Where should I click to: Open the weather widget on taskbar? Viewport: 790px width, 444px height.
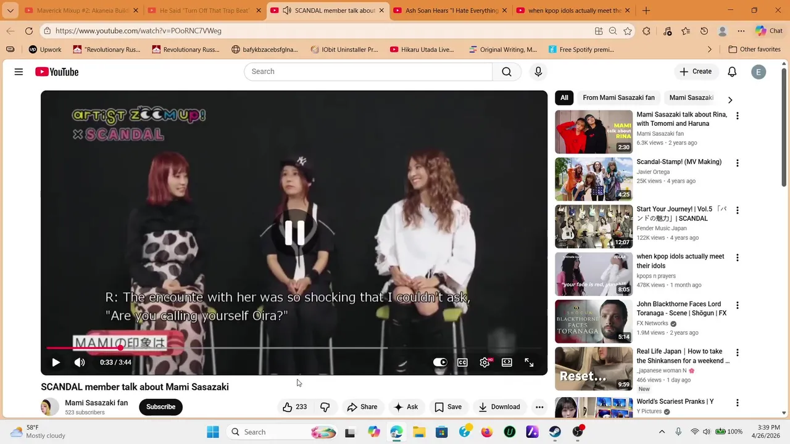click(38, 432)
